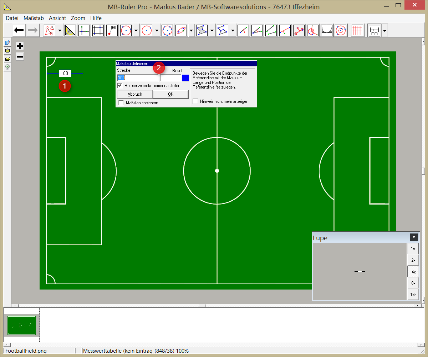
Task: Click the Abbruch button
Action: pyautogui.click(x=135, y=94)
